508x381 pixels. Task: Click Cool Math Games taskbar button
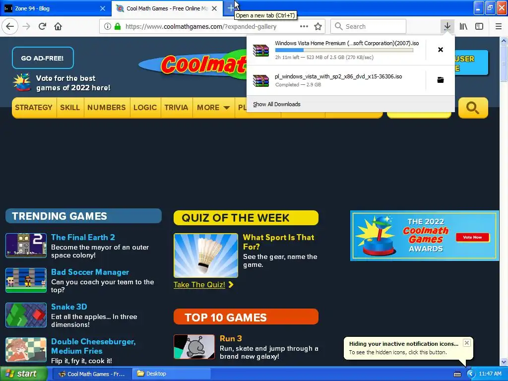pyautogui.click(x=91, y=374)
